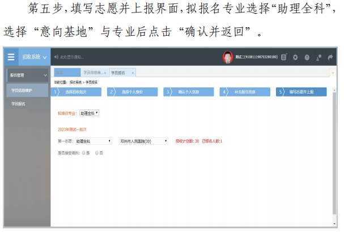Click the speaker notification icon
This screenshot has width=344, height=234.
[56, 57]
